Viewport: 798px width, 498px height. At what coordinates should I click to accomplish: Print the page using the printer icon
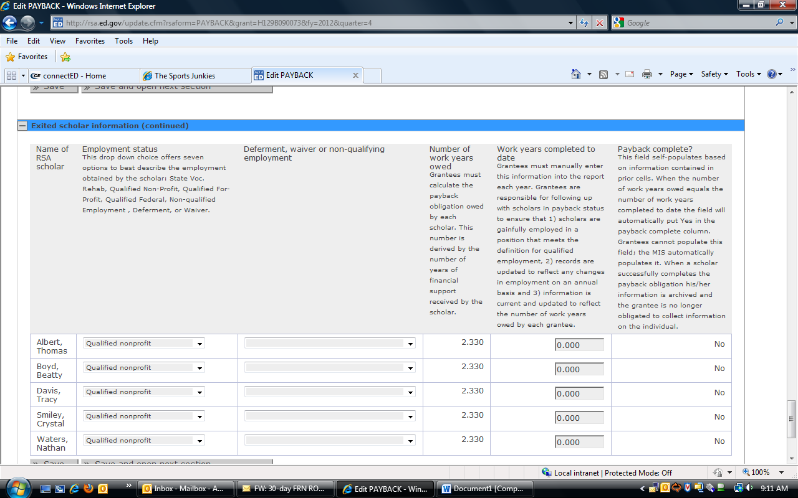pyautogui.click(x=647, y=74)
